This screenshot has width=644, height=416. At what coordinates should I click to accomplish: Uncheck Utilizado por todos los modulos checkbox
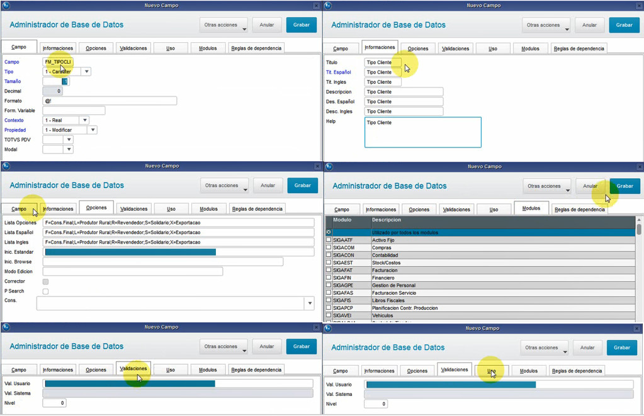pos(329,232)
